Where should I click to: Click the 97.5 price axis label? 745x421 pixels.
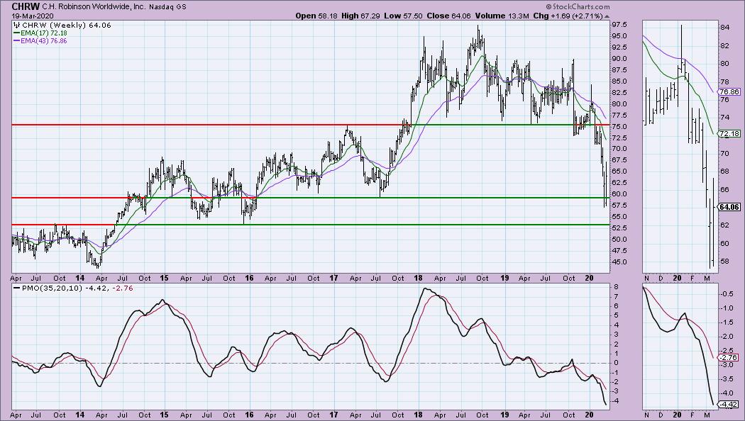[x=619, y=25]
